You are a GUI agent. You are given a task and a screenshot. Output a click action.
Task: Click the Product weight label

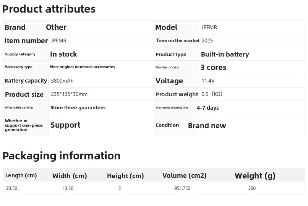177,94
